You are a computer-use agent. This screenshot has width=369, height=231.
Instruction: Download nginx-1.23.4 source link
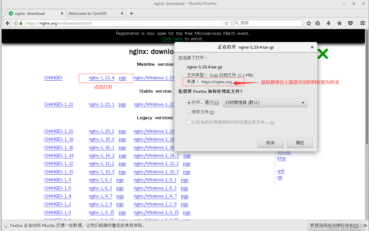coord(101,78)
